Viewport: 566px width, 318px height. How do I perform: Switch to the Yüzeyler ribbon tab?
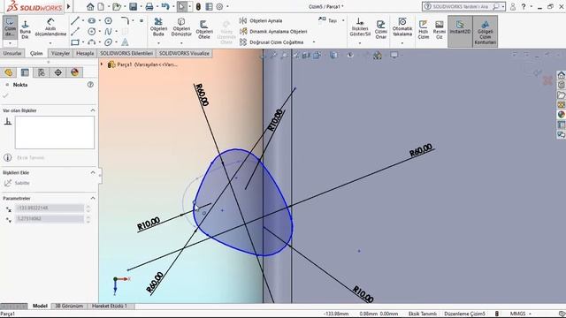(x=60, y=53)
